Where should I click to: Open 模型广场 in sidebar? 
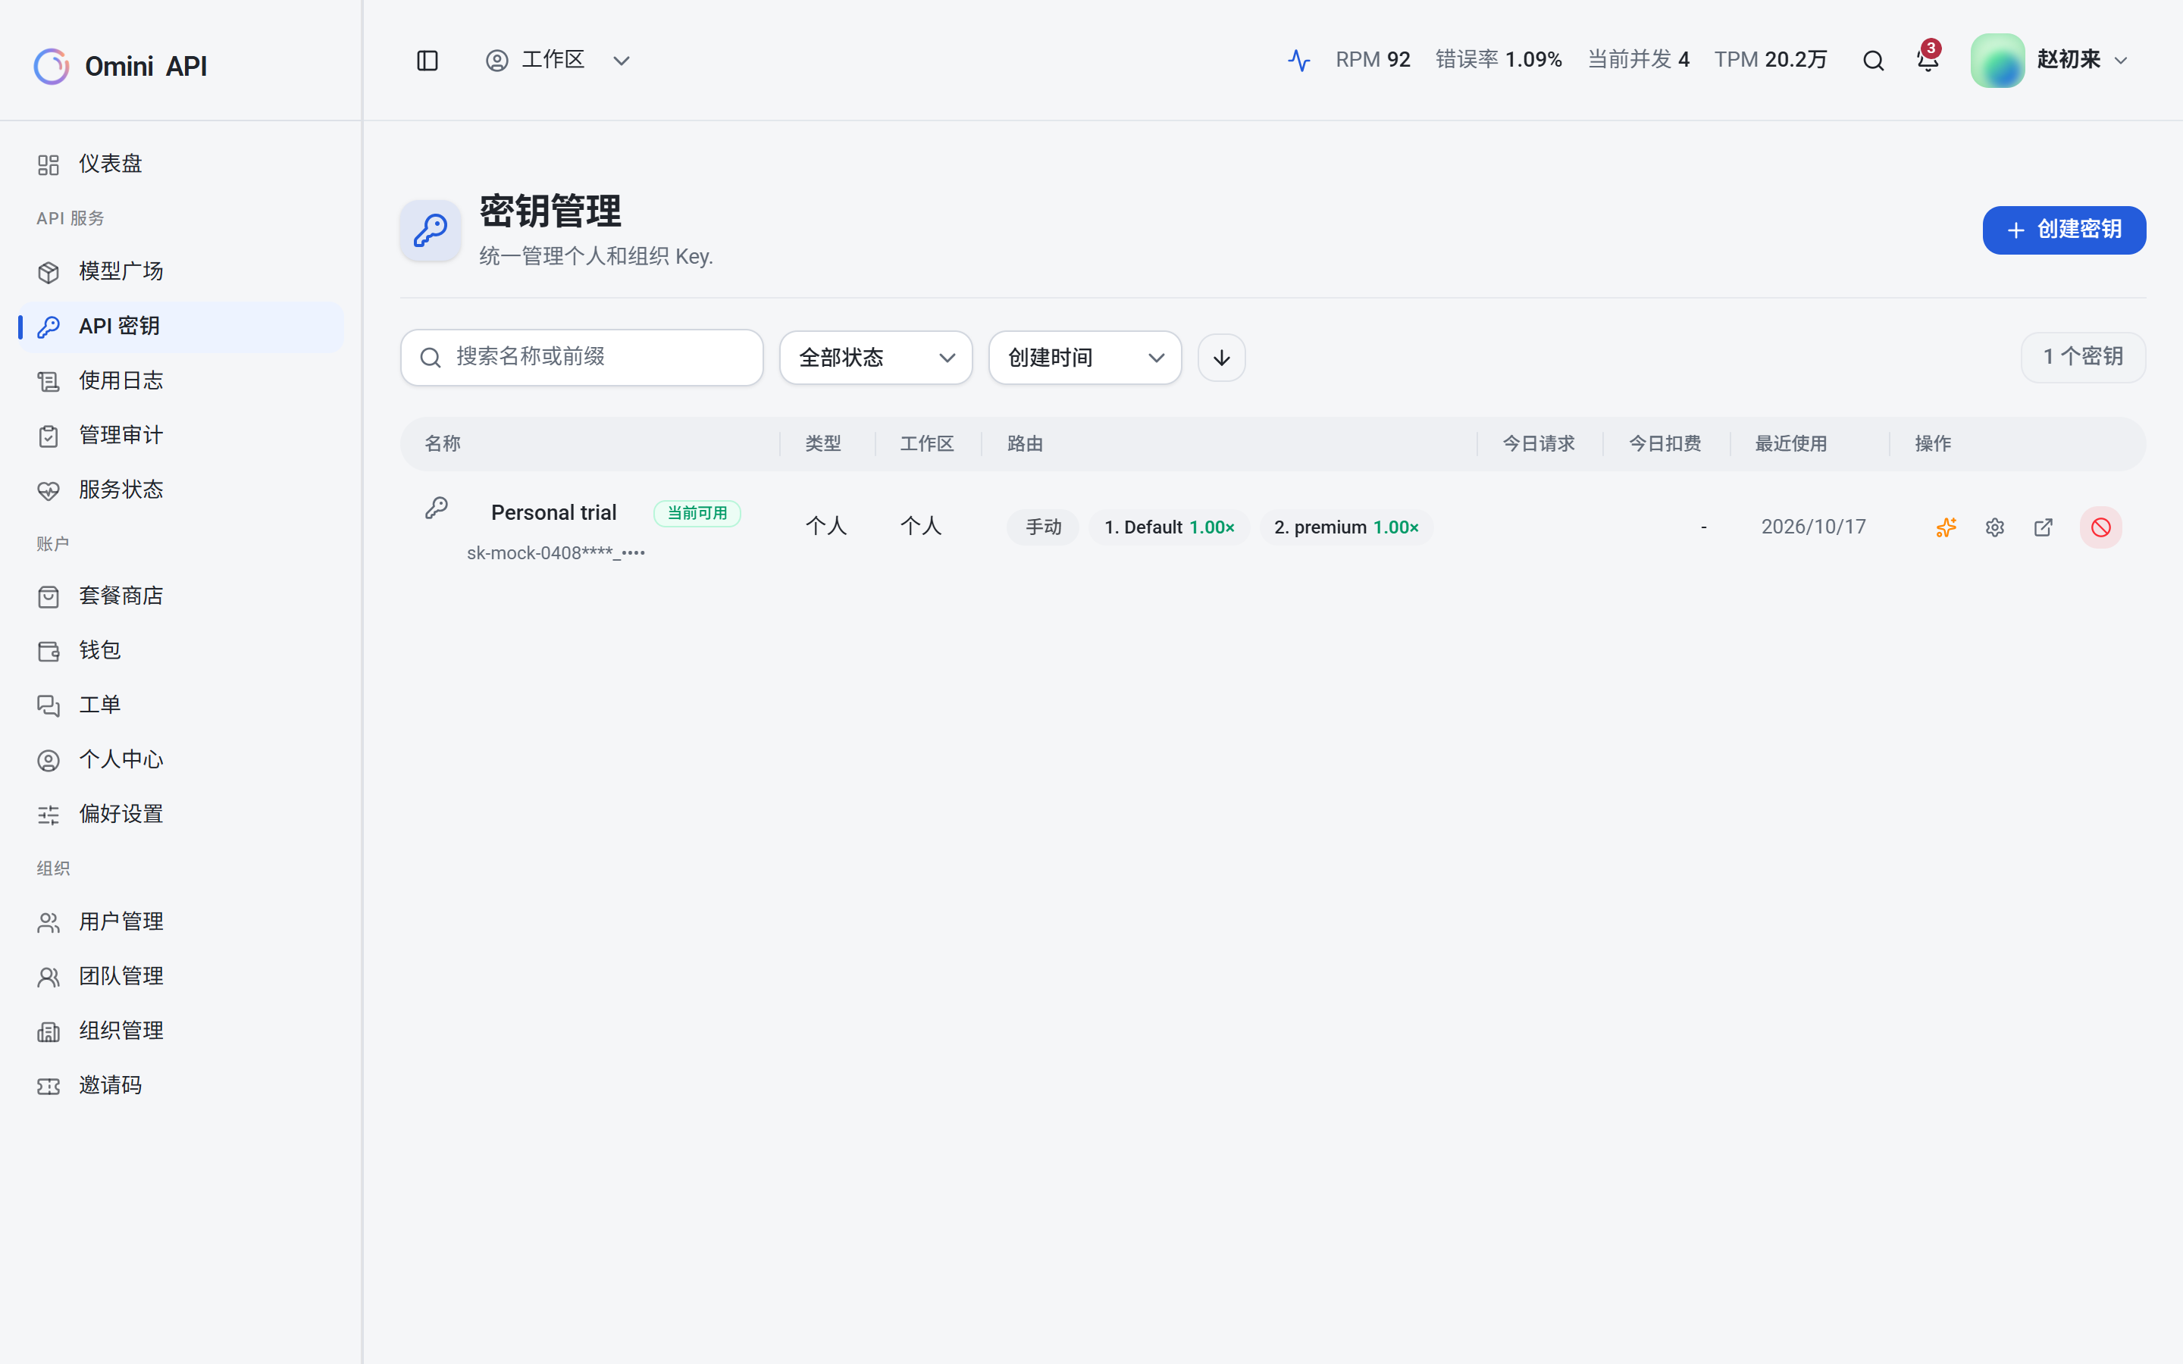180,271
